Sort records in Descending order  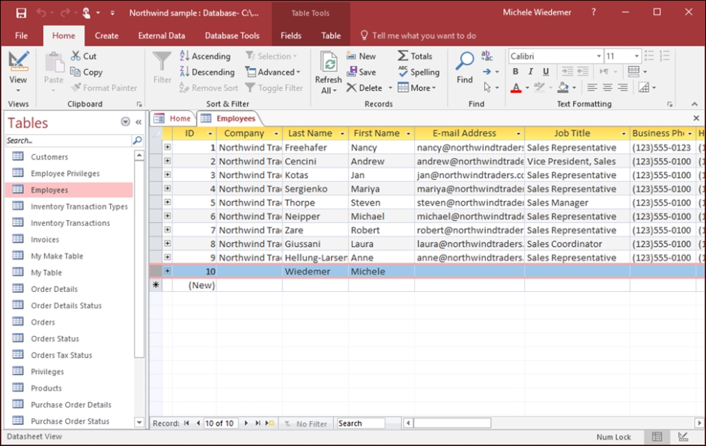[x=207, y=72]
